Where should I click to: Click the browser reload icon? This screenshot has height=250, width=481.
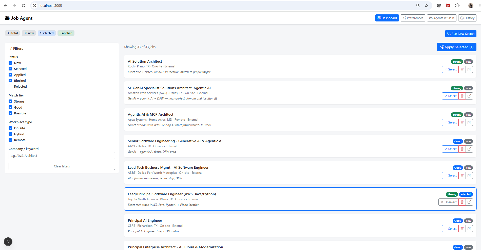(24, 6)
